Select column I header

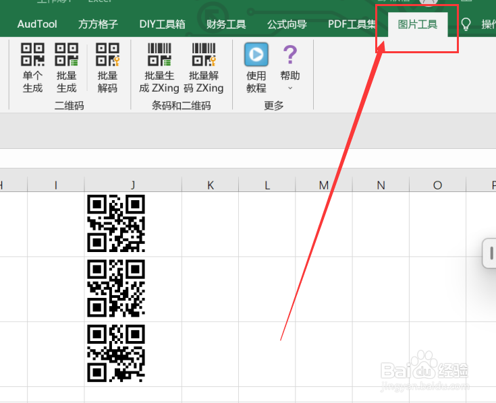[56, 185]
